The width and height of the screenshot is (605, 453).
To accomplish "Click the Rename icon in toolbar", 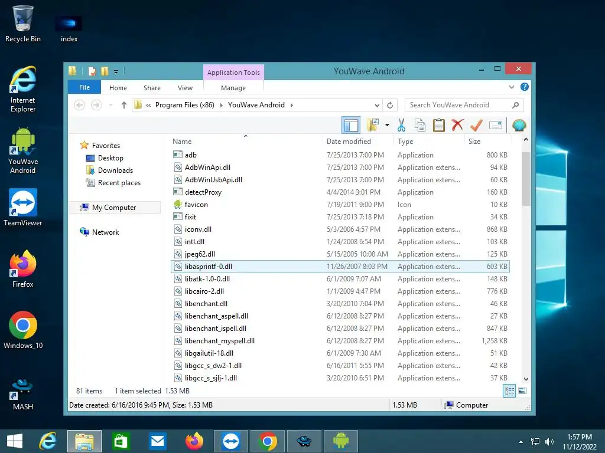I will [496, 125].
